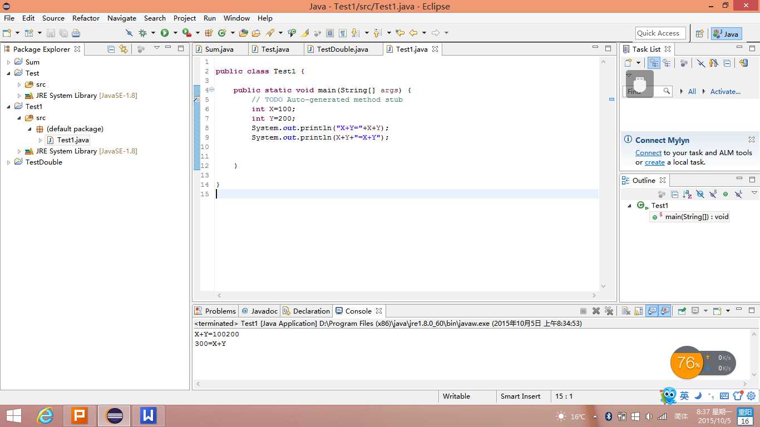The width and height of the screenshot is (760, 427).
Task: Toggle Hide Fields in Outline toolbar
Action: [700, 194]
